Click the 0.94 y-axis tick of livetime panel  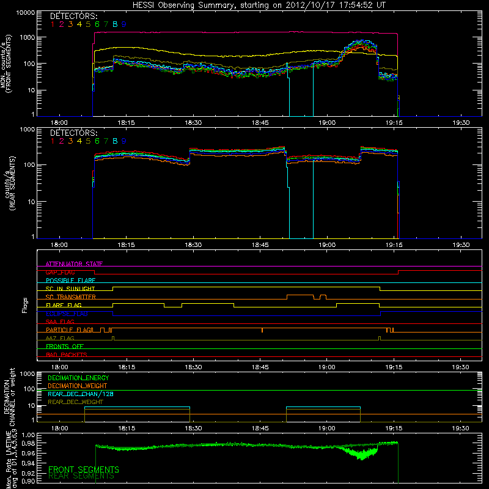29,463
